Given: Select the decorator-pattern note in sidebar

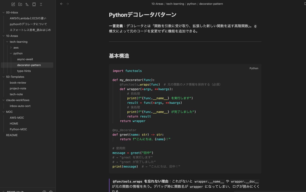Looking at the screenshot, I should coord(27,65).
